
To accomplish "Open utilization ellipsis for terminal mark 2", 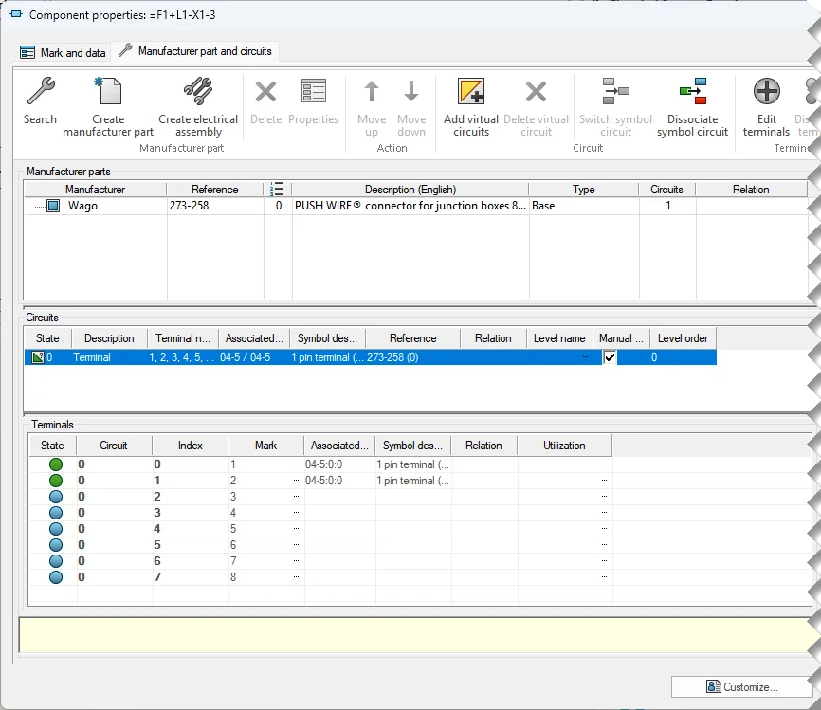I will point(604,481).
